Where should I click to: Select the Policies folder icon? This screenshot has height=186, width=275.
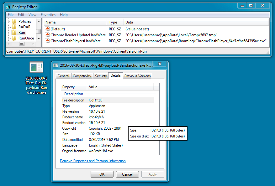[x=14, y=21]
